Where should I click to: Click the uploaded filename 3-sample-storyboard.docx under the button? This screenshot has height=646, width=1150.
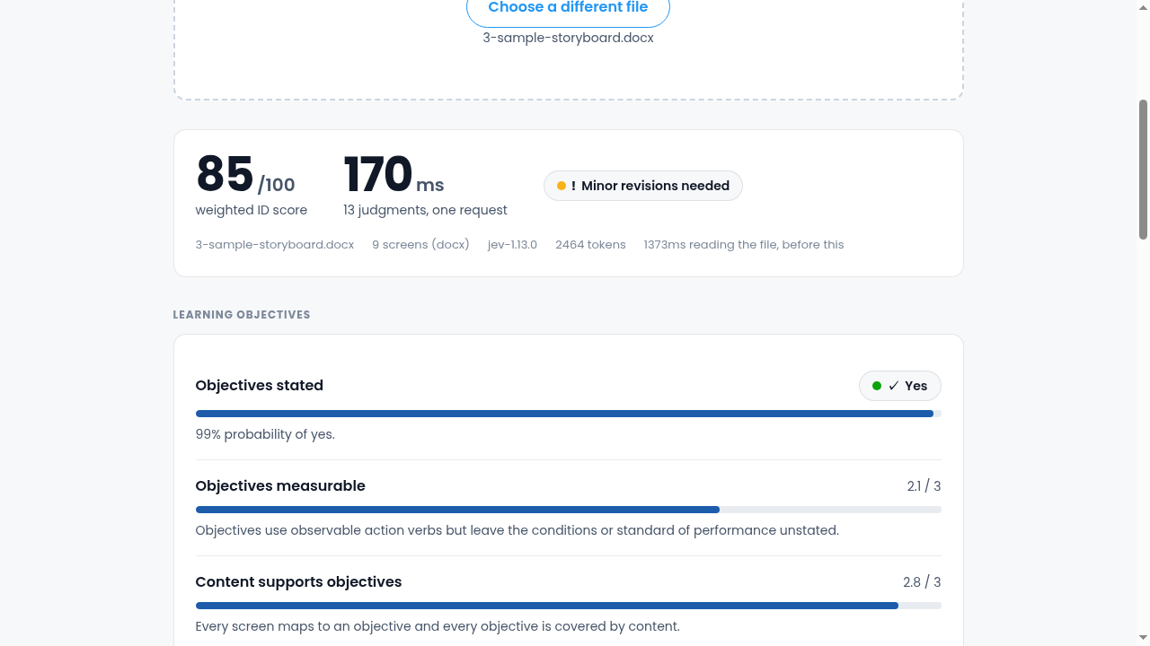tap(568, 39)
